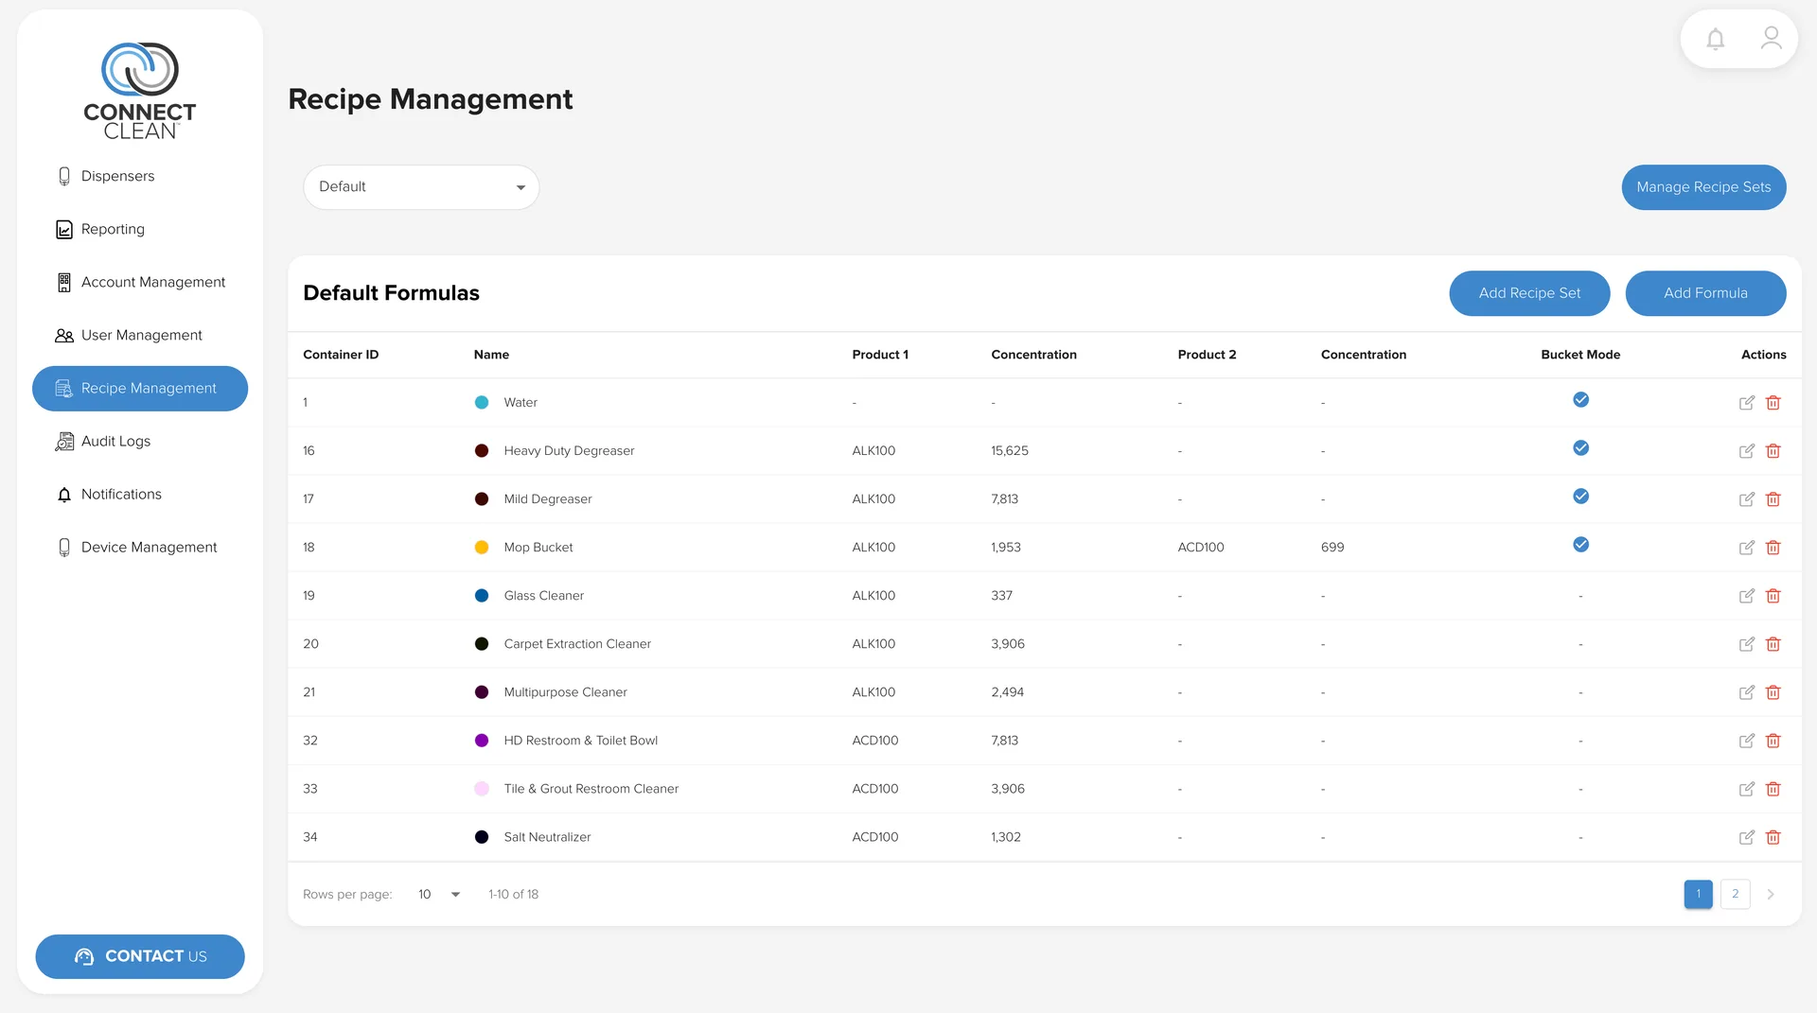Edit the Tile & Grout Restroom Cleaner formula
Image resolution: width=1817 pixels, height=1013 pixels.
point(1747,789)
